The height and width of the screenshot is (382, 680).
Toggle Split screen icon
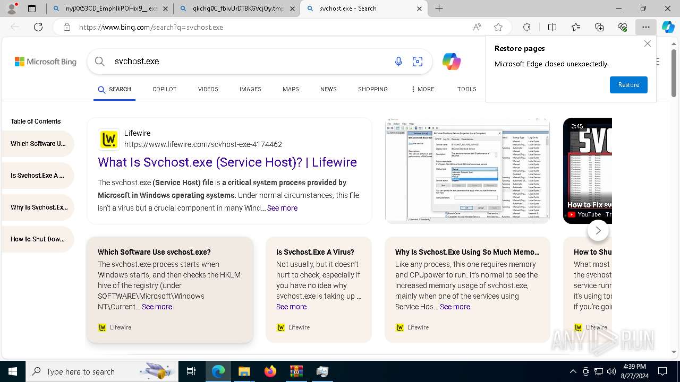point(552,27)
